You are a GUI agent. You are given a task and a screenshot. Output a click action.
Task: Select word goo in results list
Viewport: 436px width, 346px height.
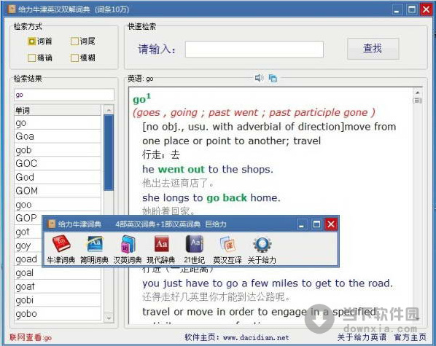(x=58, y=205)
